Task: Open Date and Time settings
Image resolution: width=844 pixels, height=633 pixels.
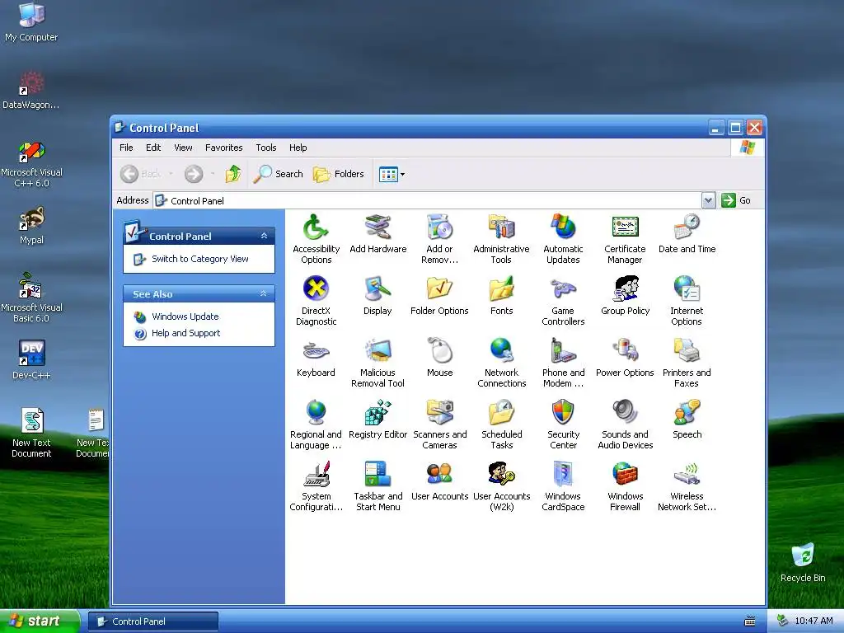Action: [687, 233]
